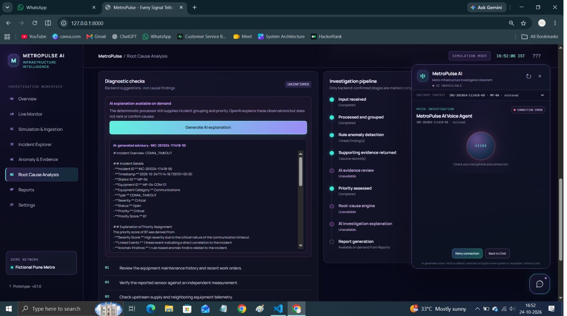This screenshot has height=316, width=567.
Task: Click Generate AI explanation button
Action: click(x=208, y=128)
